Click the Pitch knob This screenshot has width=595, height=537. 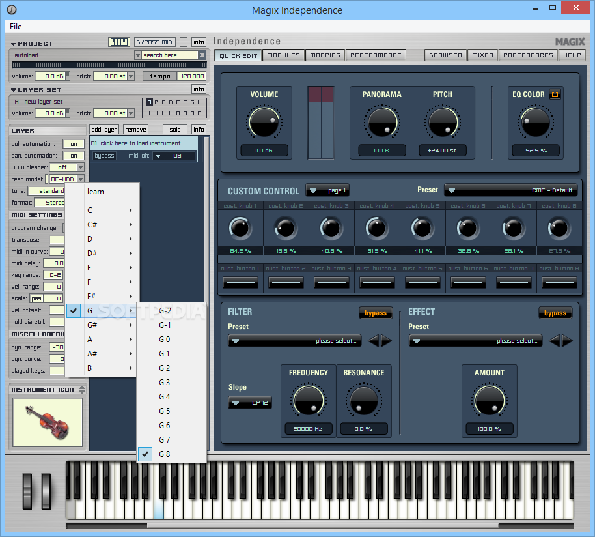pyautogui.click(x=443, y=123)
